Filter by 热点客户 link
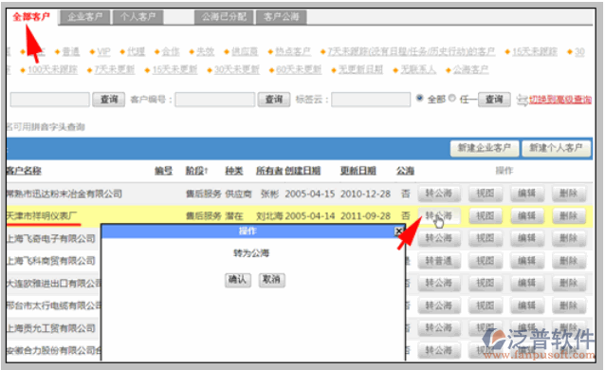Image resolution: width=605 pixels, height=370 pixels. [293, 52]
